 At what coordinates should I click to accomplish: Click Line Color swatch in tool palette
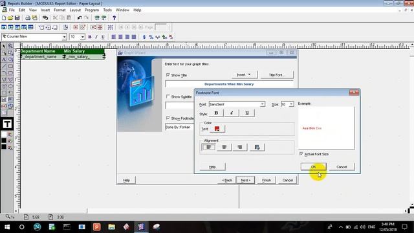coord(10,141)
